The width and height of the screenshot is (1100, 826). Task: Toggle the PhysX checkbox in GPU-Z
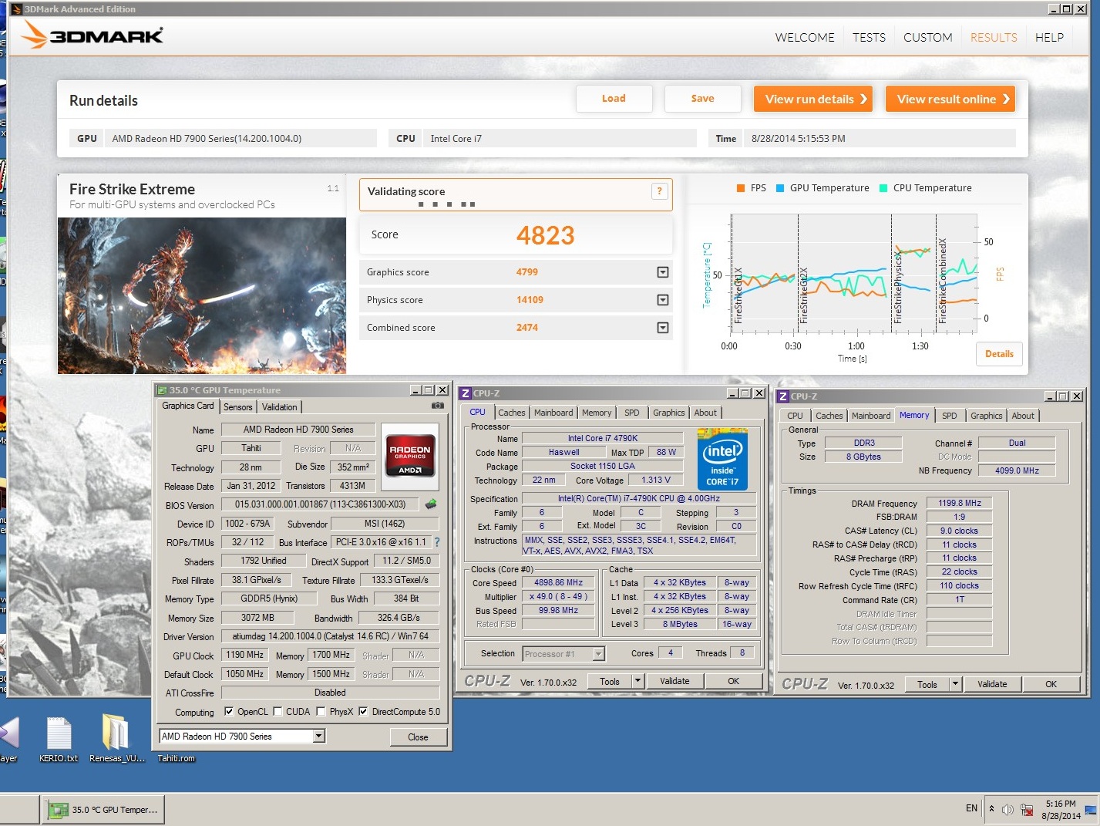point(321,711)
